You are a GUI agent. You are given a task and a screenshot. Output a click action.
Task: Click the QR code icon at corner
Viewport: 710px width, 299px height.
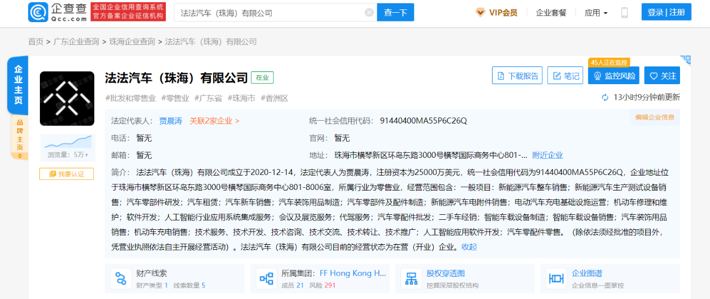coord(686,60)
